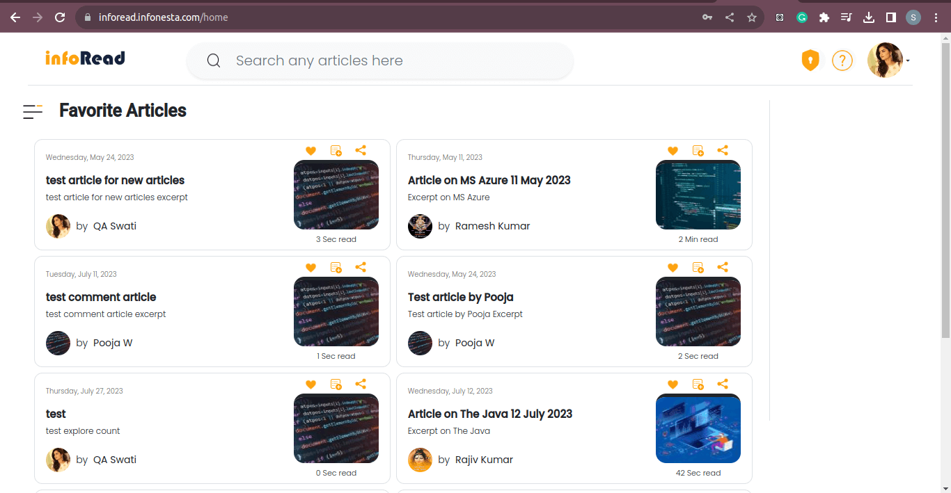Toggle favorite heart on 'Article on MS Azure'
The width and height of the screenshot is (951, 493).
click(x=673, y=150)
